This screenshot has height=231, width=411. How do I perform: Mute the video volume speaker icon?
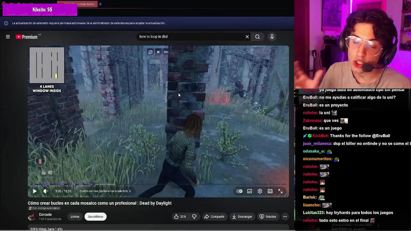click(x=45, y=191)
